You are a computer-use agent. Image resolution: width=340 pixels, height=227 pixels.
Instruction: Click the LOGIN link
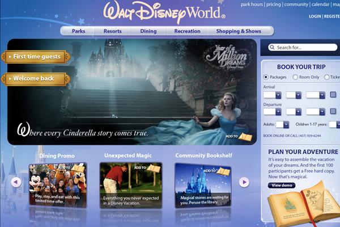[x=315, y=16]
